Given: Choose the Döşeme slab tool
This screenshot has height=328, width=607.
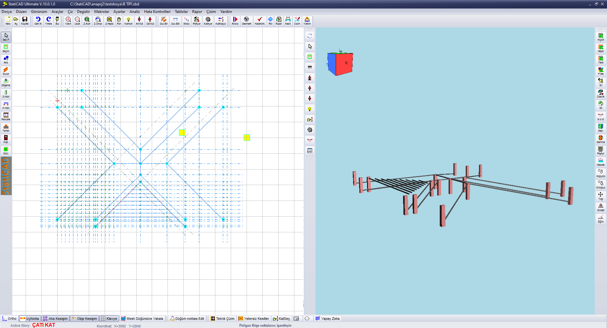Looking at the screenshot, I should [6, 82].
